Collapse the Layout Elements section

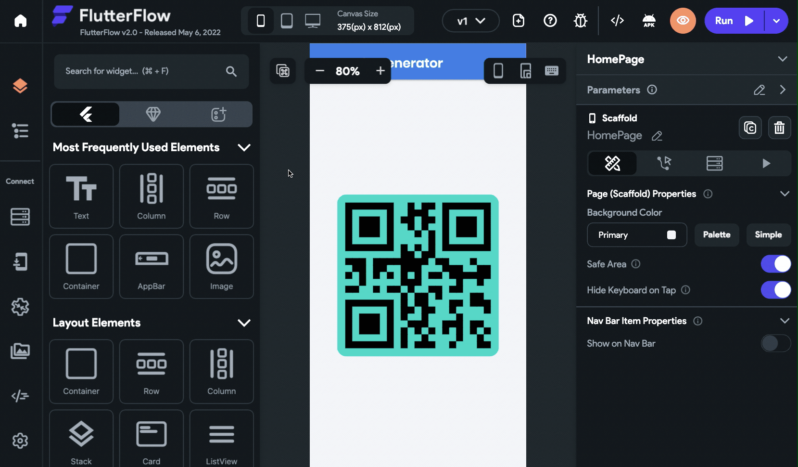point(244,323)
